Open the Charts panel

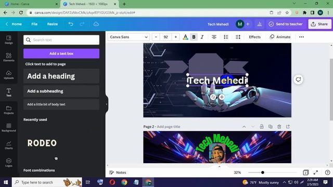(9, 145)
